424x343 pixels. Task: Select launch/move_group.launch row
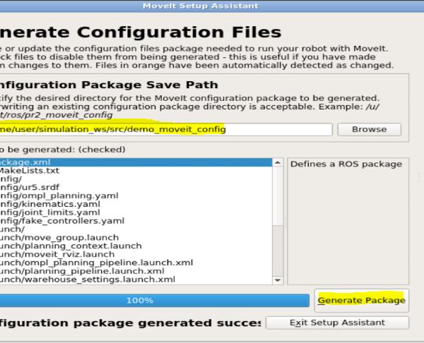136,238
